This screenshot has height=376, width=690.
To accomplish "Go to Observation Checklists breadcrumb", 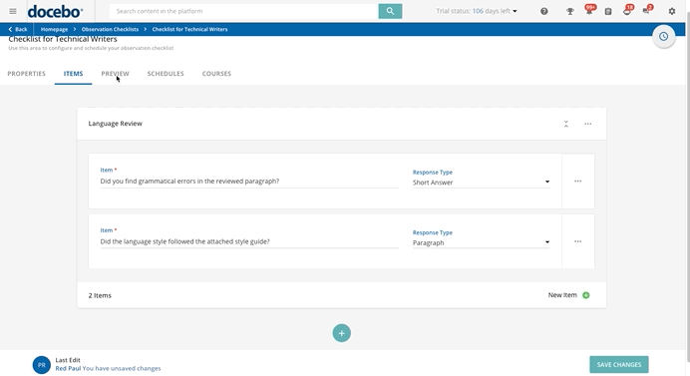I will pos(110,29).
